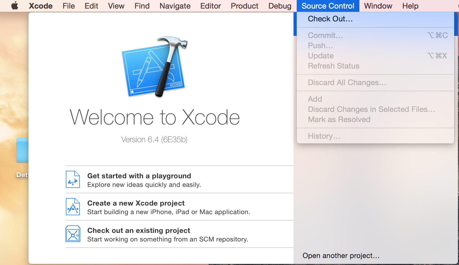Open the File menu
459x265 pixels.
pos(69,6)
